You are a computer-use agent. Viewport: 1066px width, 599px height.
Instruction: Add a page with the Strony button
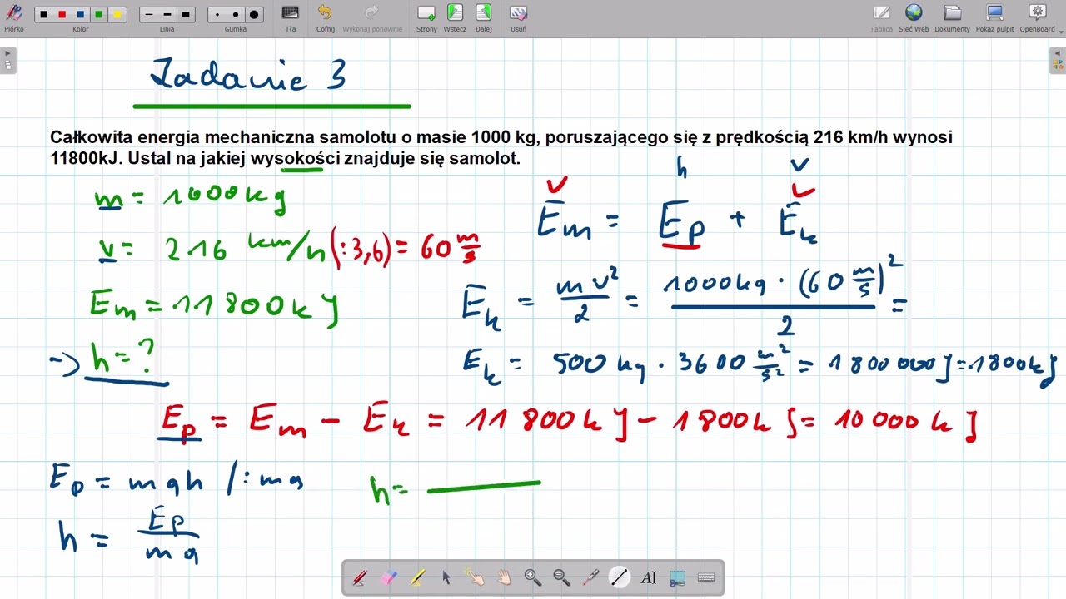click(426, 13)
